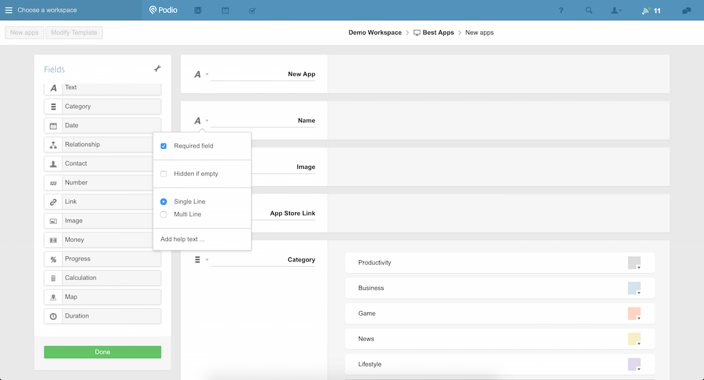Click the Modify Template button

pos(74,33)
